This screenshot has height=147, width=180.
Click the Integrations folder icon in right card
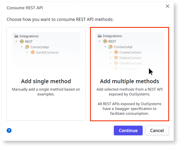(100, 36)
